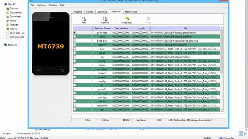Open the Options menu
This screenshot has height=139, width=248.
41,5
